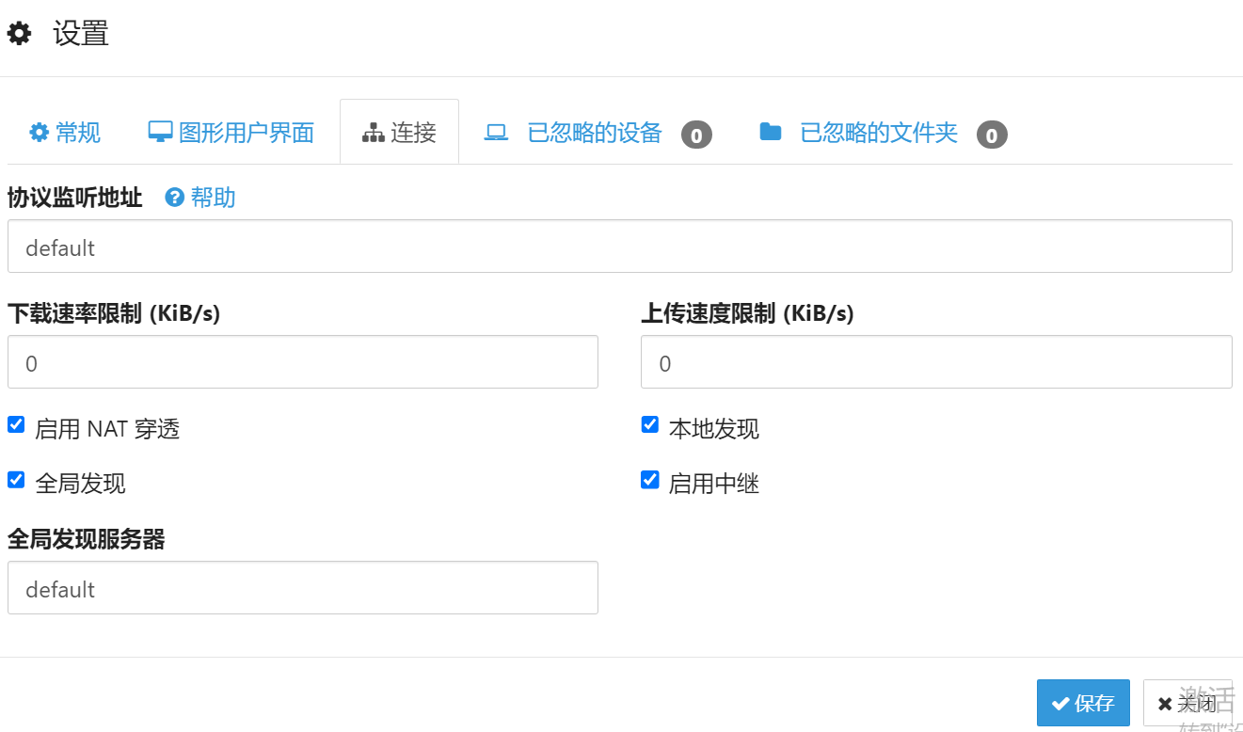This screenshot has width=1243, height=732.
Task: Open the 已忽略的文件夹 tab
Action: (x=883, y=134)
